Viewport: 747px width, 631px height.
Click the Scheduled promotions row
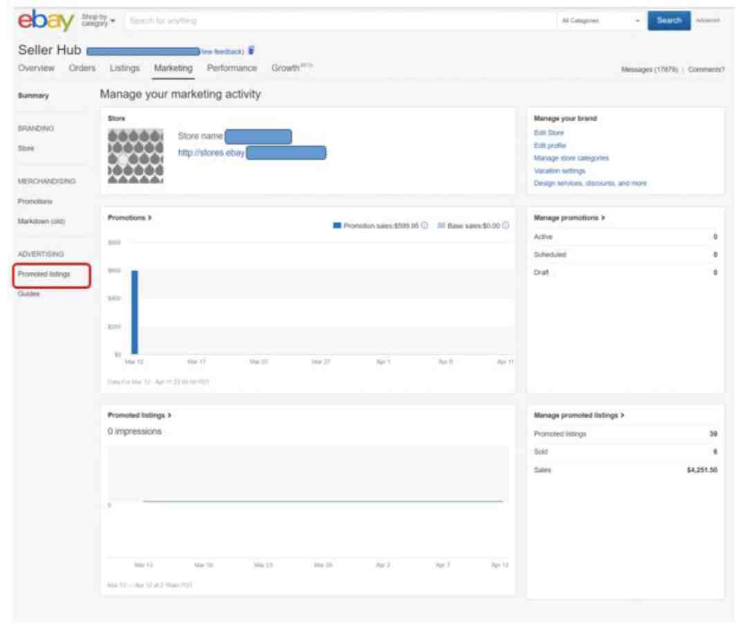[x=625, y=255]
